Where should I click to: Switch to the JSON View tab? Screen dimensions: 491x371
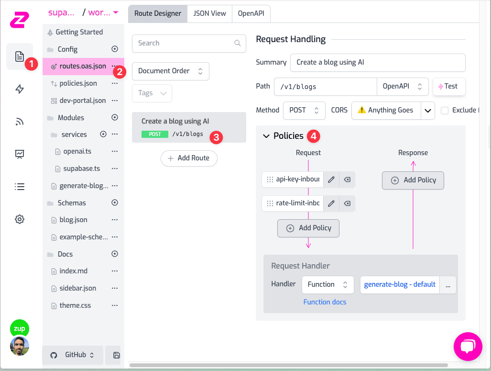pos(209,13)
